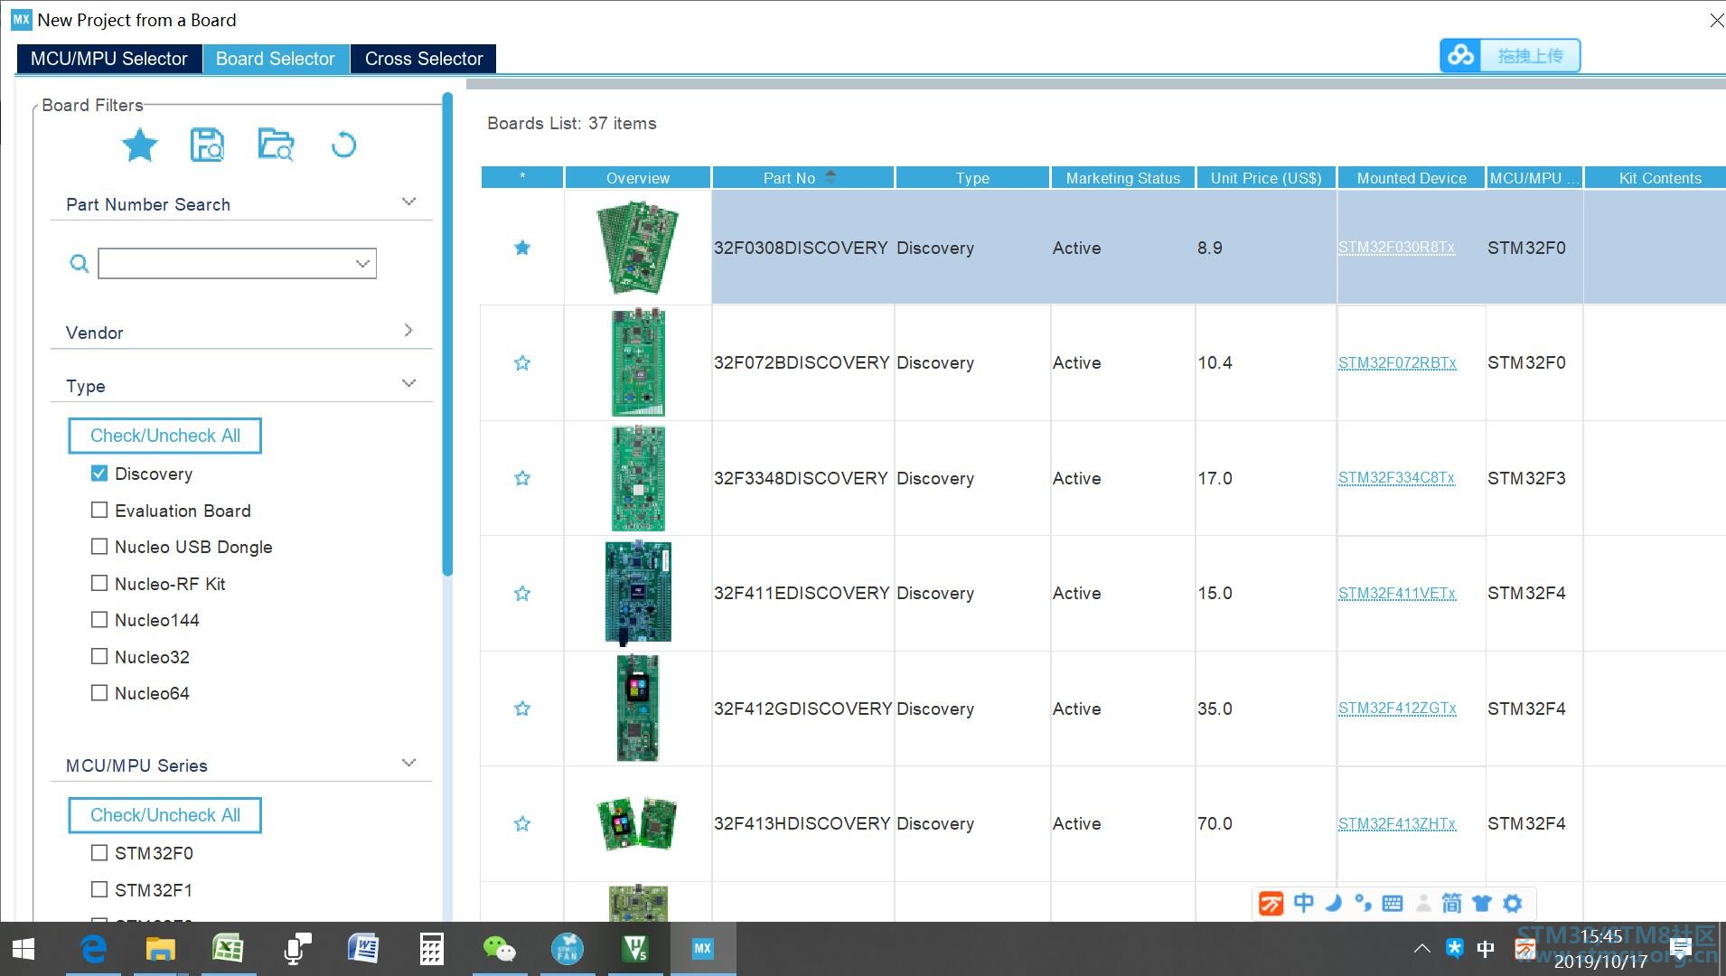Show hidden system tray icons
Screen dimensions: 1726x976
coord(1421,949)
